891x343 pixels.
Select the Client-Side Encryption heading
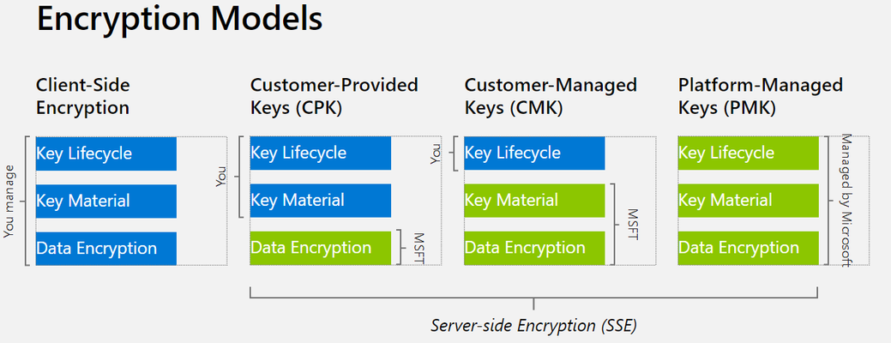pyautogui.click(x=83, y=96)
